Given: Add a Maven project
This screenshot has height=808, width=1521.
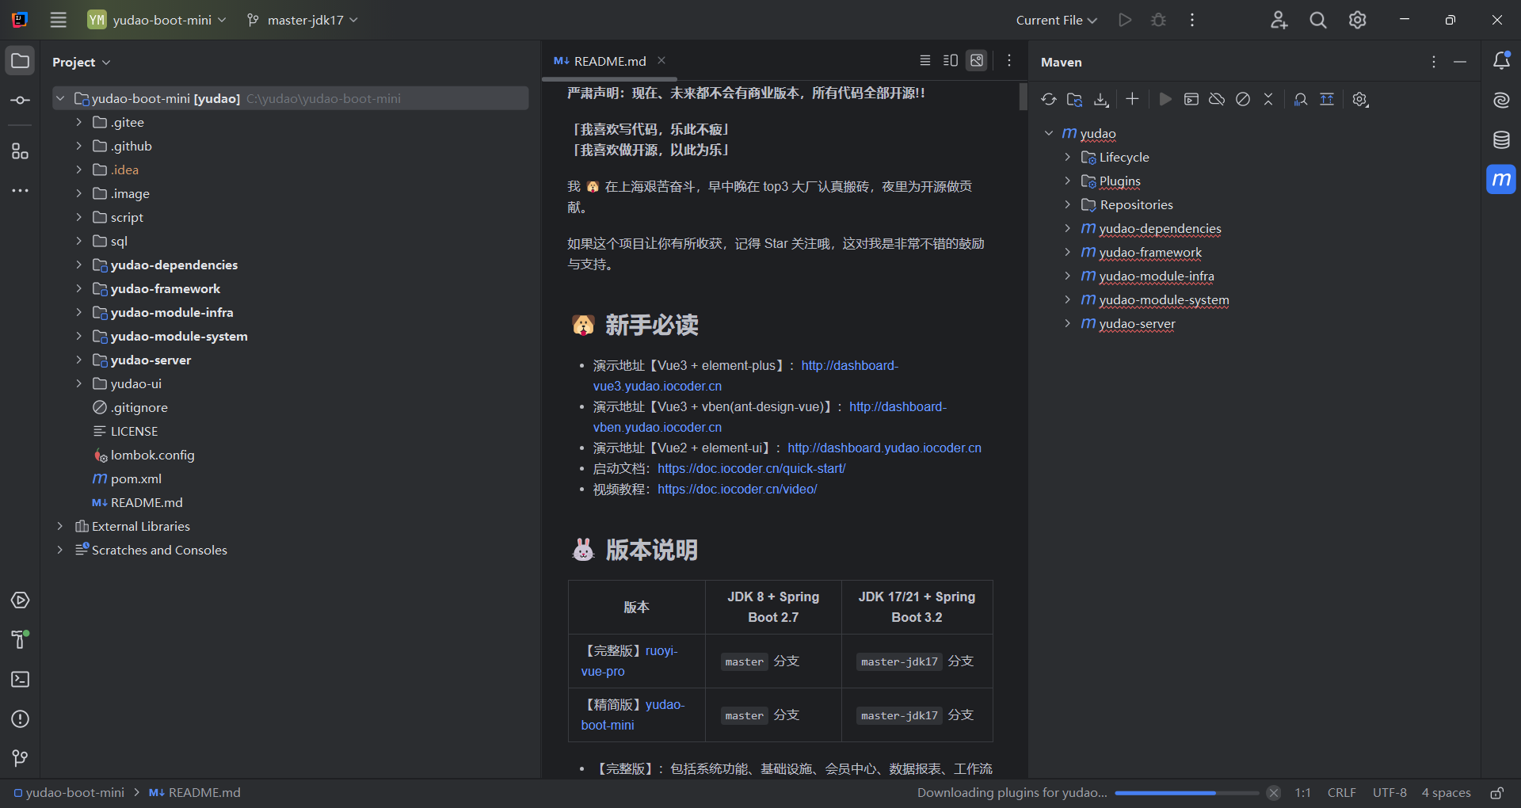Looking at the screenshot, I should (1132, 99).
